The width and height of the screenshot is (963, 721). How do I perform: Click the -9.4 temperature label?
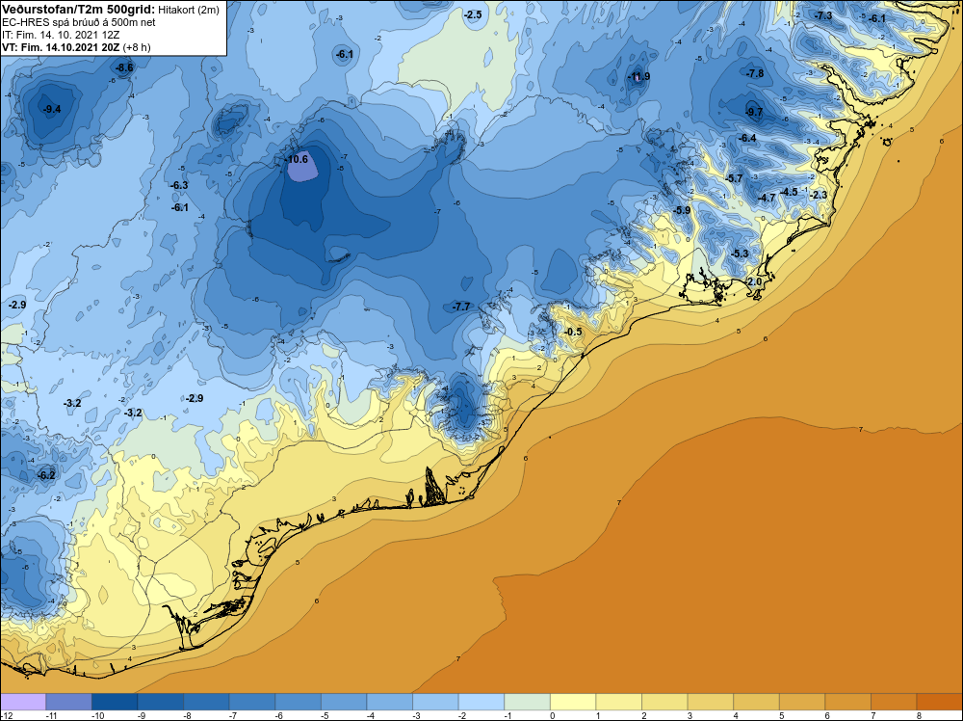click(52, 110)
